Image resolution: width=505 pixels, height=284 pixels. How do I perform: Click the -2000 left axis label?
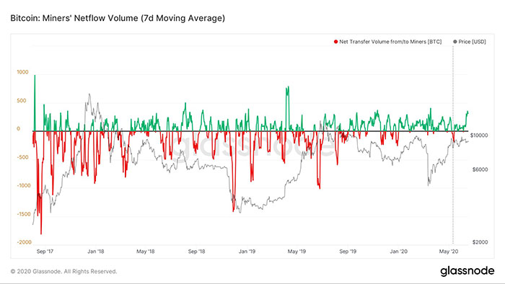click(24, 242)
